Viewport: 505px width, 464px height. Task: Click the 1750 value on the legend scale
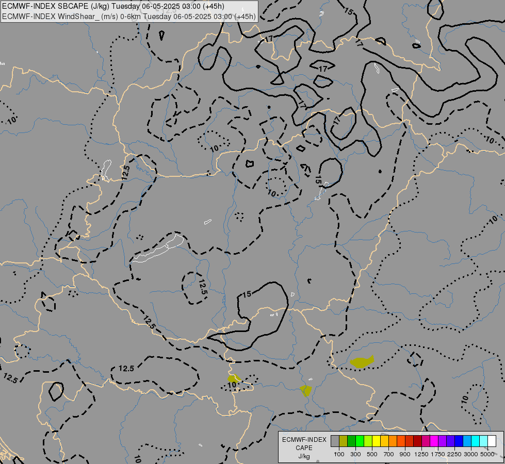pyautogui.click(x=438, y=454)
